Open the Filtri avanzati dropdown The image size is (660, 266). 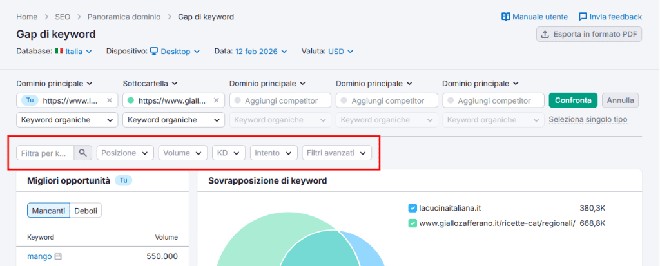click(x=336, y=153)
